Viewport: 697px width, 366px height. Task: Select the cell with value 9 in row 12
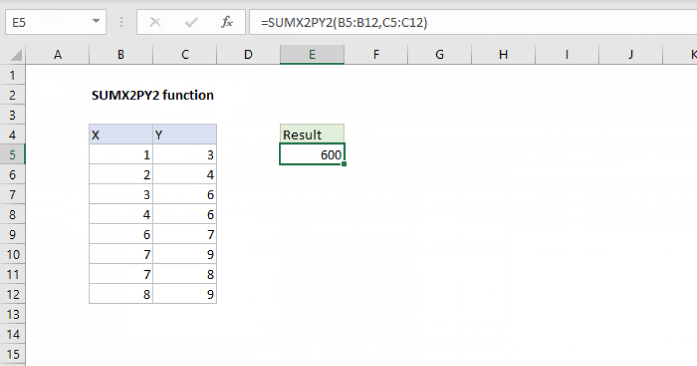point(185,294)
